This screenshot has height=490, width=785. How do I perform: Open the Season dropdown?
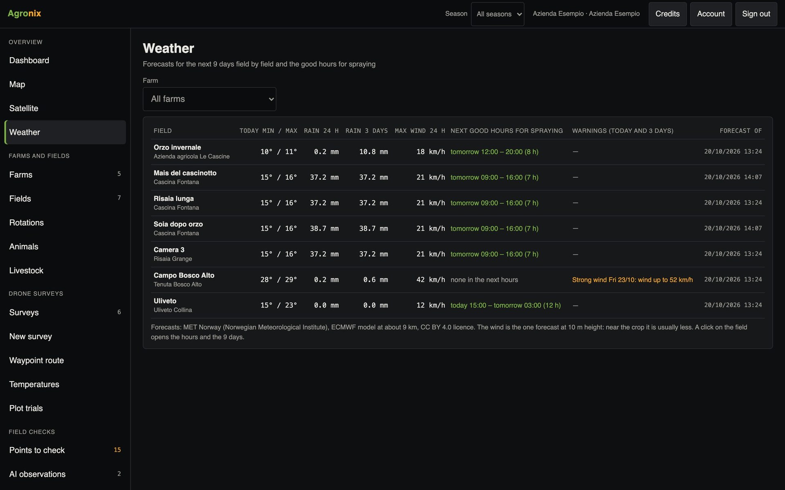[497, 14]
